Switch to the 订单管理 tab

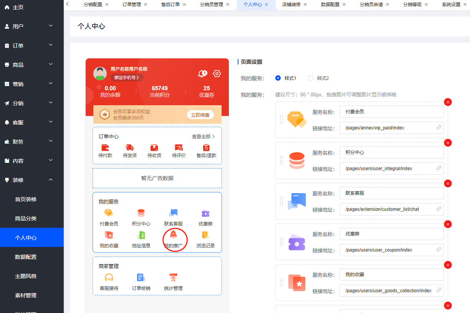[x=132, y=5]
